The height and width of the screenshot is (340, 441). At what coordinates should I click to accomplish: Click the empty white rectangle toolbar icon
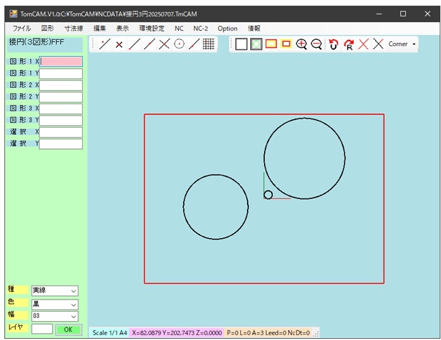coord(241,44)
